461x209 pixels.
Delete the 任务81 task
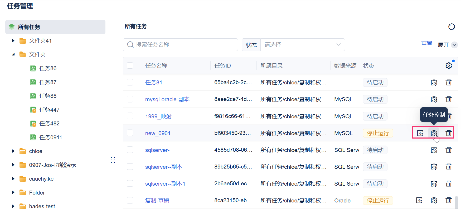(449, 83)
